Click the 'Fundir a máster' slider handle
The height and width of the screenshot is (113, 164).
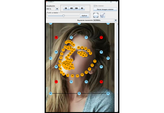(x=63, y=16)
